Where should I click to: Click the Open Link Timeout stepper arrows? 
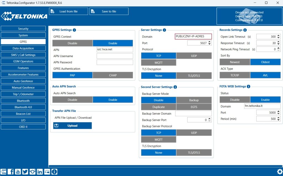click(x=279, y=37)
